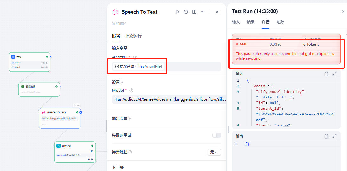The image size is (347, 171).
Task: Click the help icon next to 异常处理
Action: (x=130, y=152)
